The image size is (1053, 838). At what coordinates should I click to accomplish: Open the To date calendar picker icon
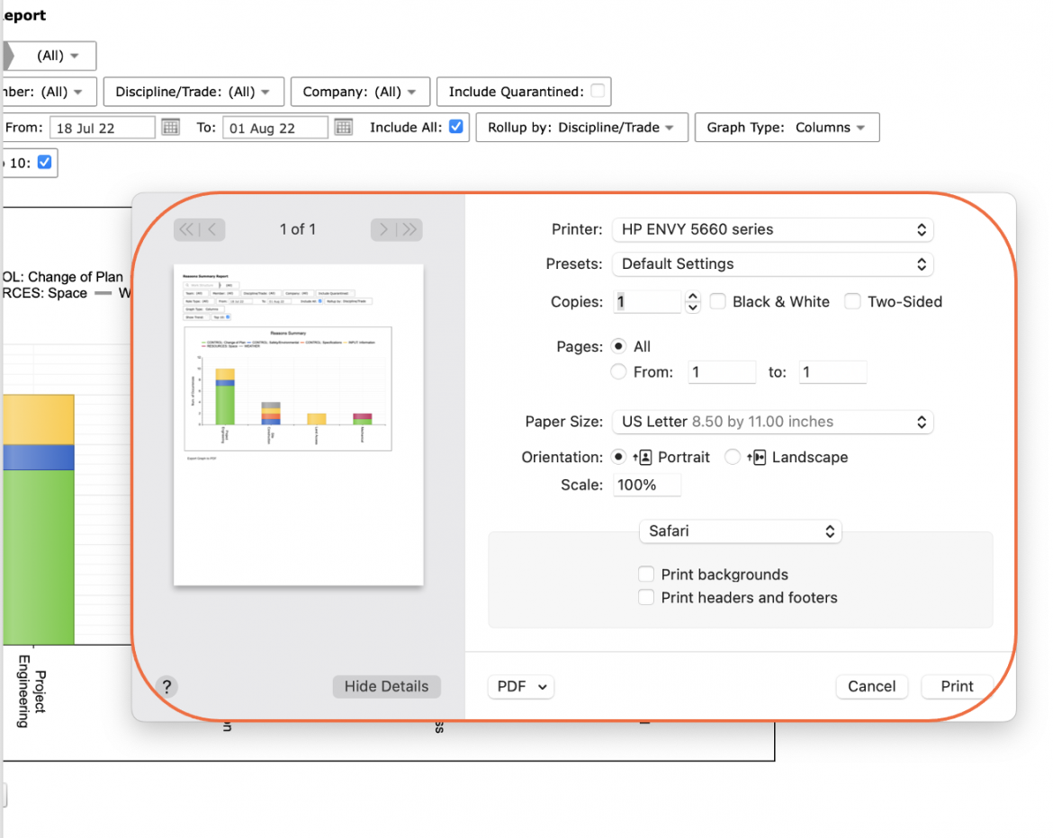coord(343,127)
